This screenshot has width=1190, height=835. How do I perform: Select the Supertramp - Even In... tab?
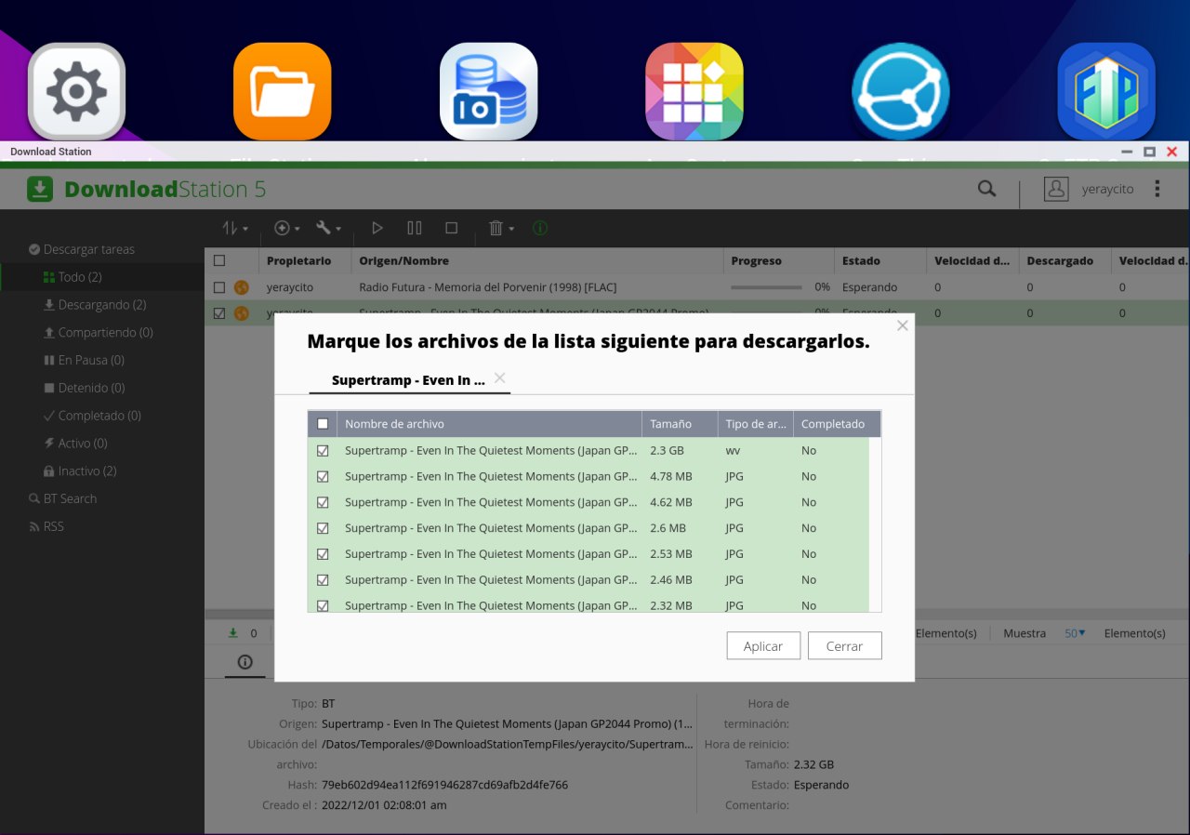coord(408,380)
